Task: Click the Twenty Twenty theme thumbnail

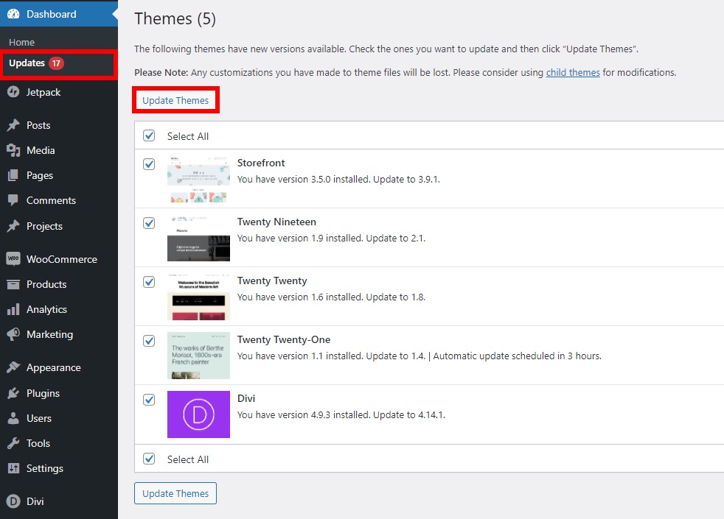Action: click(x=198, y=297)
